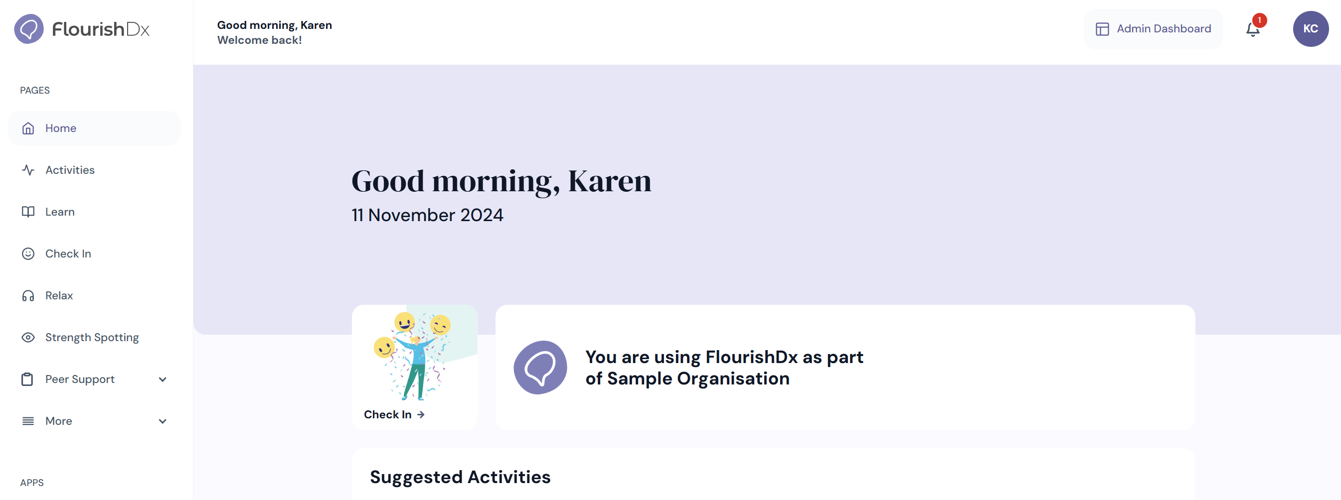
Task: Click the Strength Spotting eye icon
Action: click(x=28, y=338)
